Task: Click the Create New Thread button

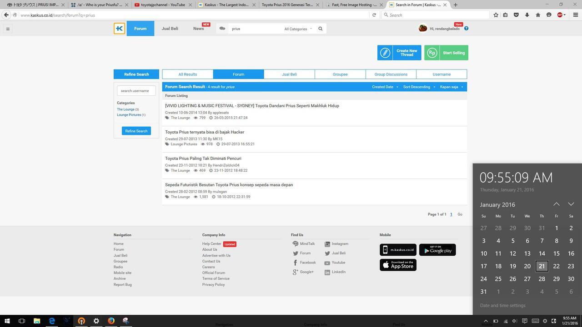Action: point(400,53)
